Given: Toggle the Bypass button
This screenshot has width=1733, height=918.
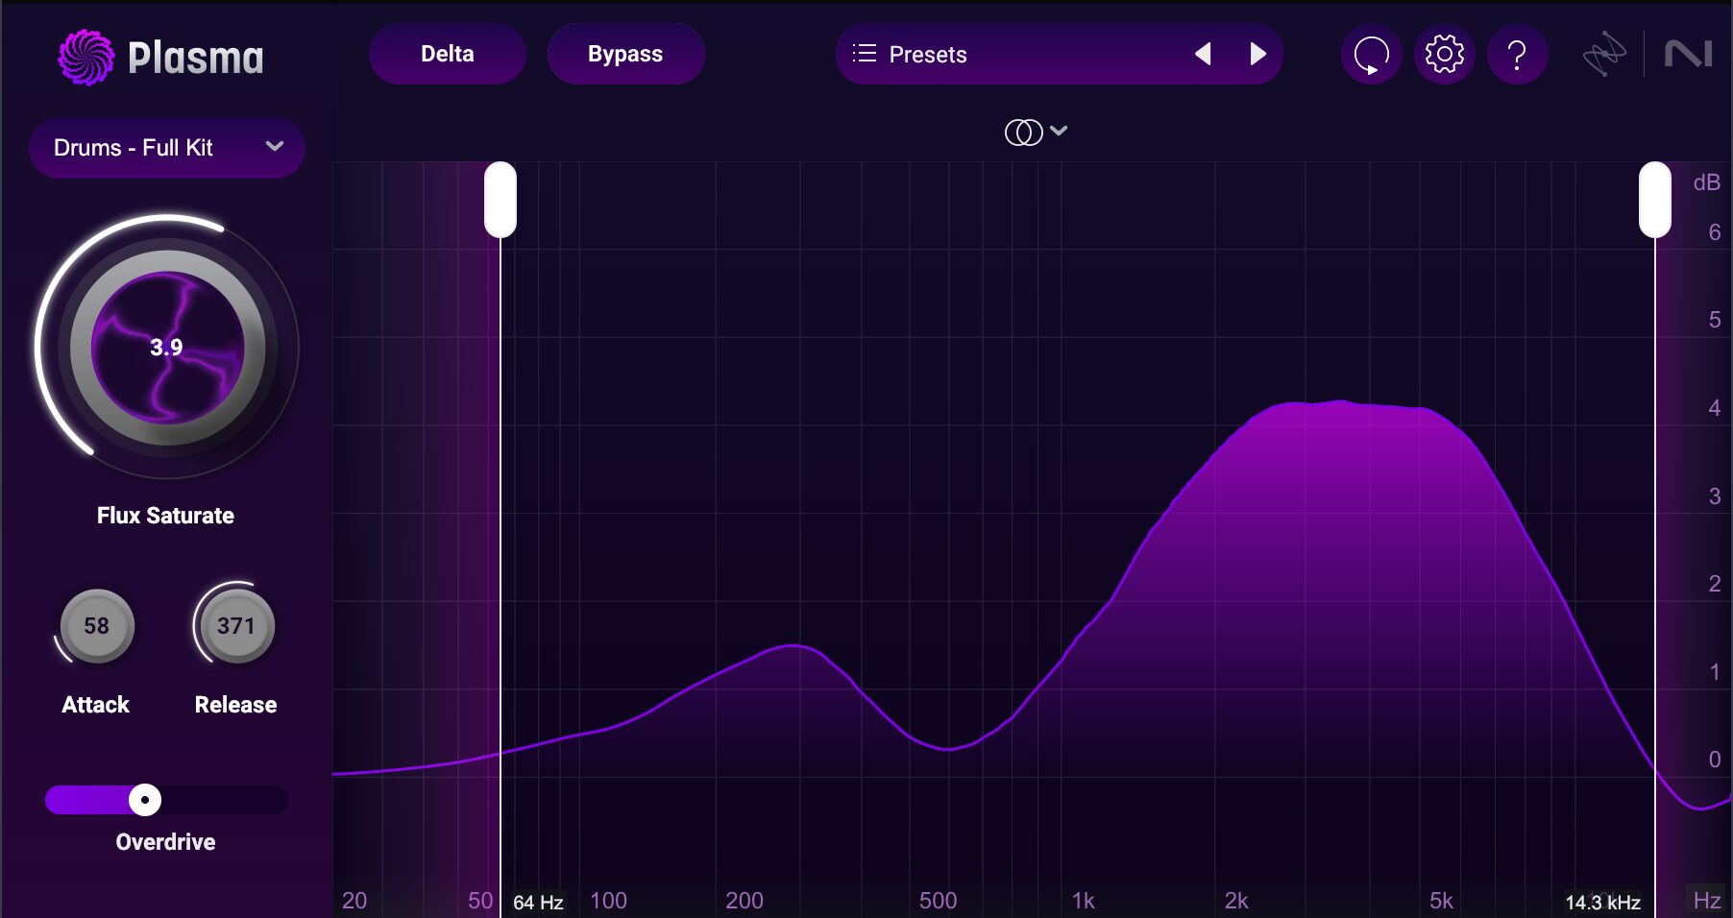Looking at the screenshot, I should click(625, 54).
